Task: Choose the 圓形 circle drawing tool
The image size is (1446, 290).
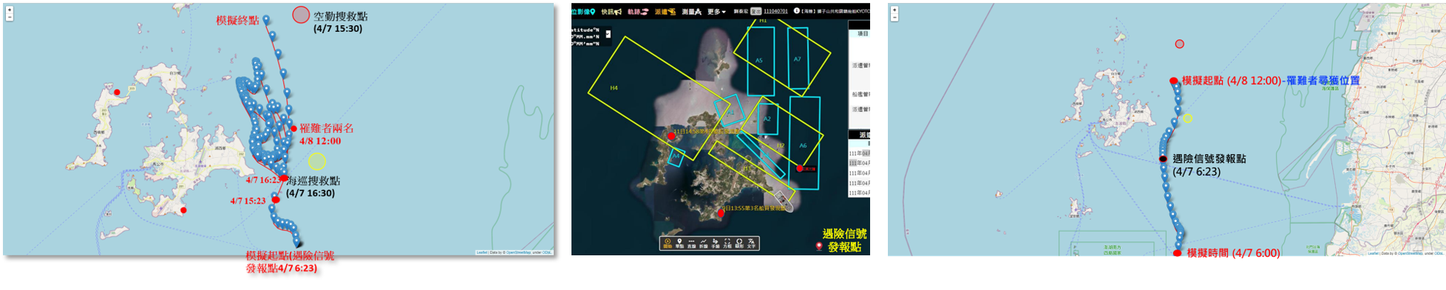Action: pos(739,244)
